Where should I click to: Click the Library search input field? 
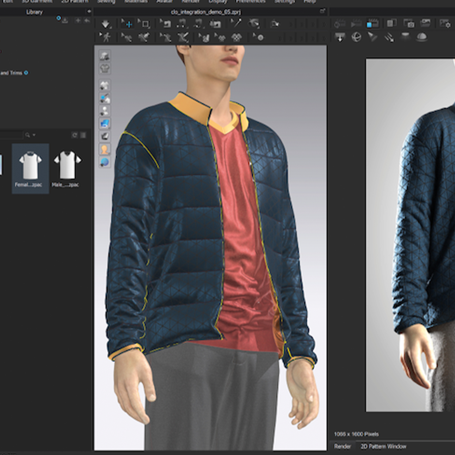coord(11,135)
